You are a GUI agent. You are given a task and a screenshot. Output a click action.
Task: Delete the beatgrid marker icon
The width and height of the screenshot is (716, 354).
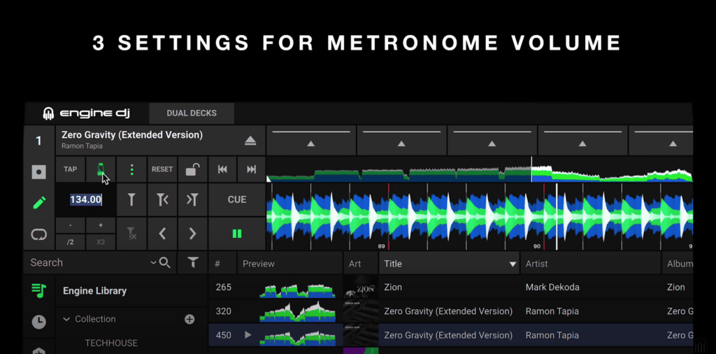(x=131, y=234)
